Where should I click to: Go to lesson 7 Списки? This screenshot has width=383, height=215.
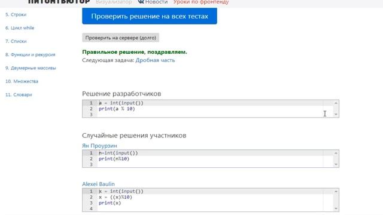[x=16, y=41]
